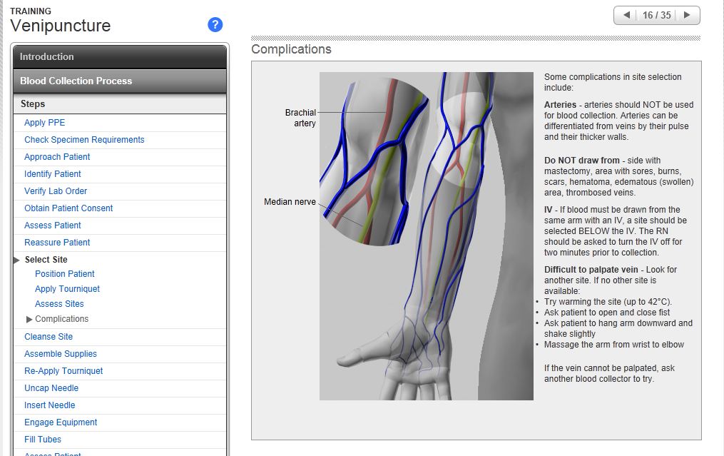Click the blue help question mark icon
Image resolution: width=724 pixels, height=456 pixels.
click(215, 25)
